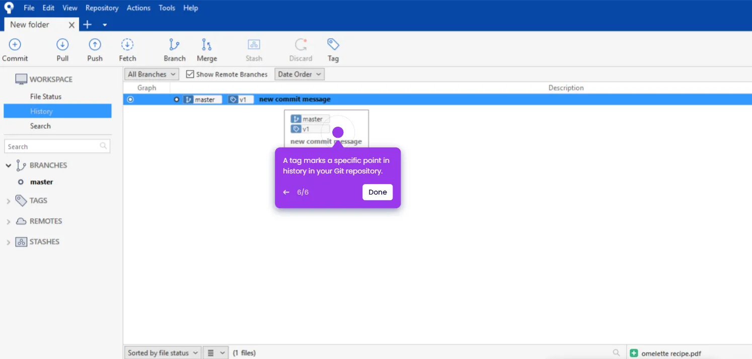Click the Stash toolbar icon
This screenshot has height=359, width=752.
pyautogui.click(x=254, y=44)
